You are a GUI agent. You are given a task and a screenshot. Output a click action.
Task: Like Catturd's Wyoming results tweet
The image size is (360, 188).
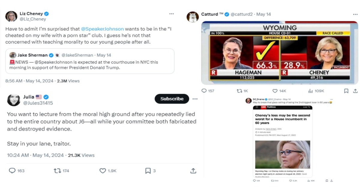pyautogui.click(x=275, y=91)
